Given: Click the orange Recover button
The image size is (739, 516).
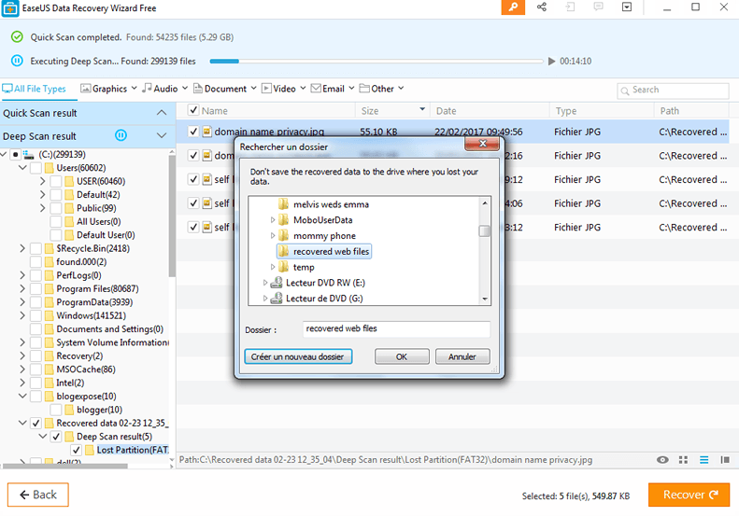Looking at the screenshot, I should tap(689, 495).
